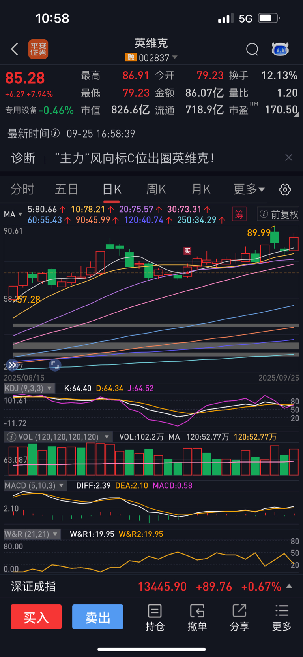The image size is (303, 657).
Task: Tap the 2025/09/25 end date label
Action: point(279,378)
